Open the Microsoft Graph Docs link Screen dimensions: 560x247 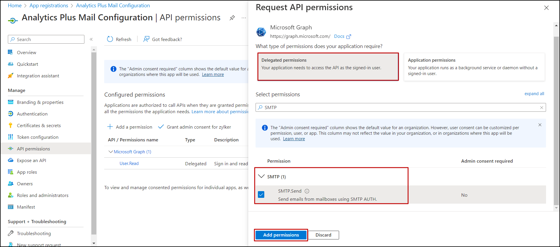click(x=339, y=36)
